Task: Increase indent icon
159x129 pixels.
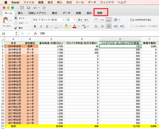Action: point(122,26)
